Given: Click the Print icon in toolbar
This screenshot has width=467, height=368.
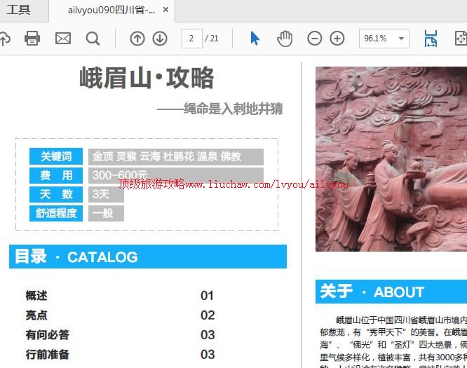Looking at the screenshot, I should tap(32, 39).
